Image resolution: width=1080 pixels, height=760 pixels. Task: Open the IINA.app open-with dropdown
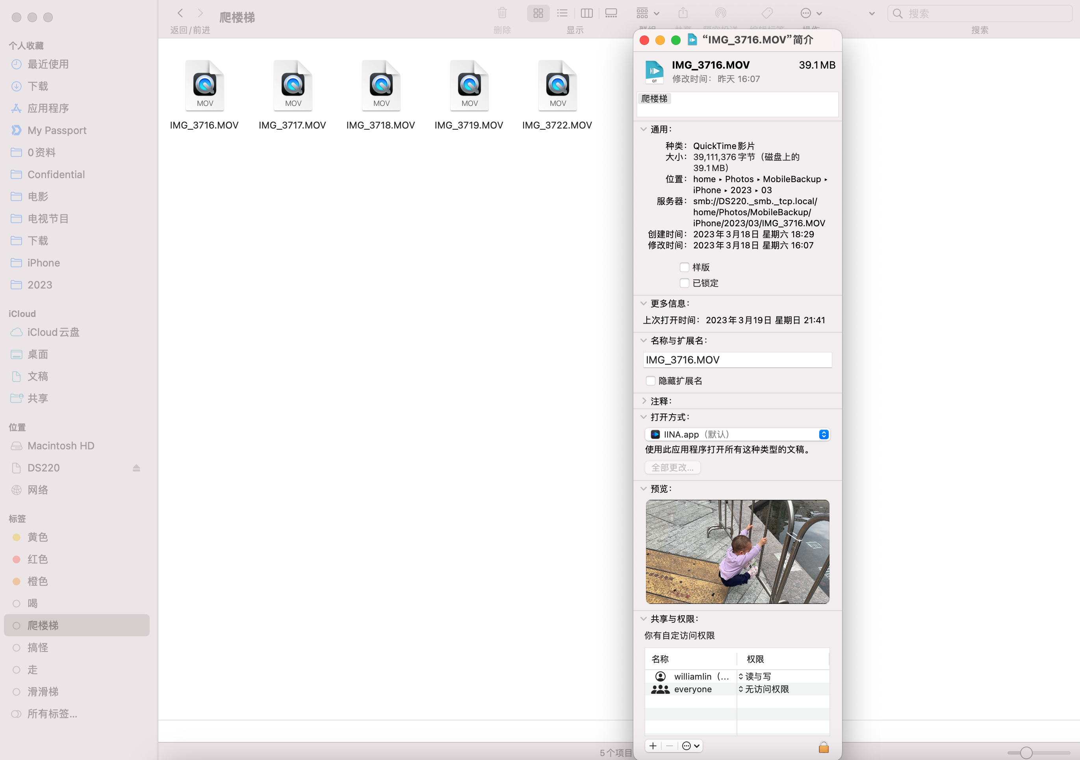737,434
